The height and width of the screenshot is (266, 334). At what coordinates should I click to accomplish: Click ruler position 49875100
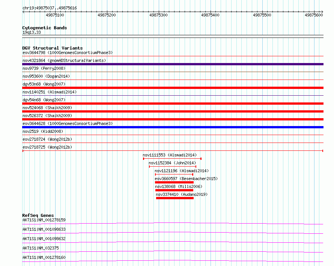pyautogui.click(x=55, y=15)
